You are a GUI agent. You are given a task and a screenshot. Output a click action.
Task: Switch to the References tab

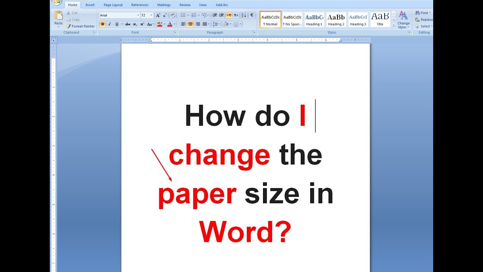pyautogui.click(x=140, y=5)
